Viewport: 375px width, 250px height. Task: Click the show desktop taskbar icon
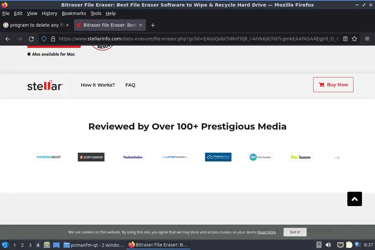click(x=56, y=245)
